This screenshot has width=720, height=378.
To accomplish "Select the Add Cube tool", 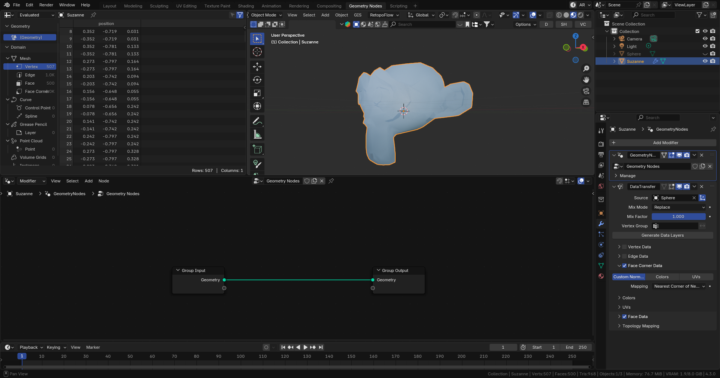I will pos(257,149).
